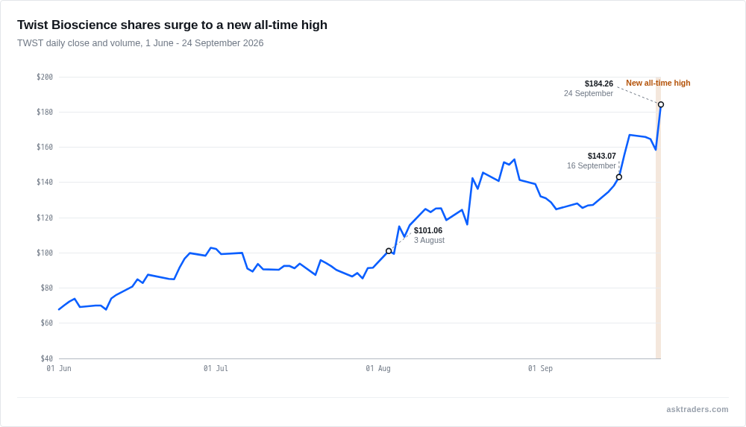
Task: Click the $40 y-axis label
Action: click(x=46, y=358)
